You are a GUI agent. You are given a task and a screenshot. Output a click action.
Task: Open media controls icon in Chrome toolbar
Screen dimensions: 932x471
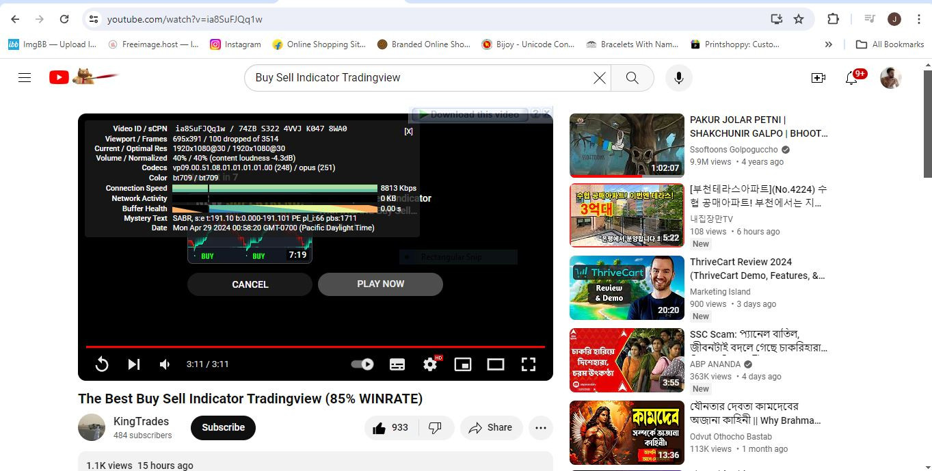870,19
